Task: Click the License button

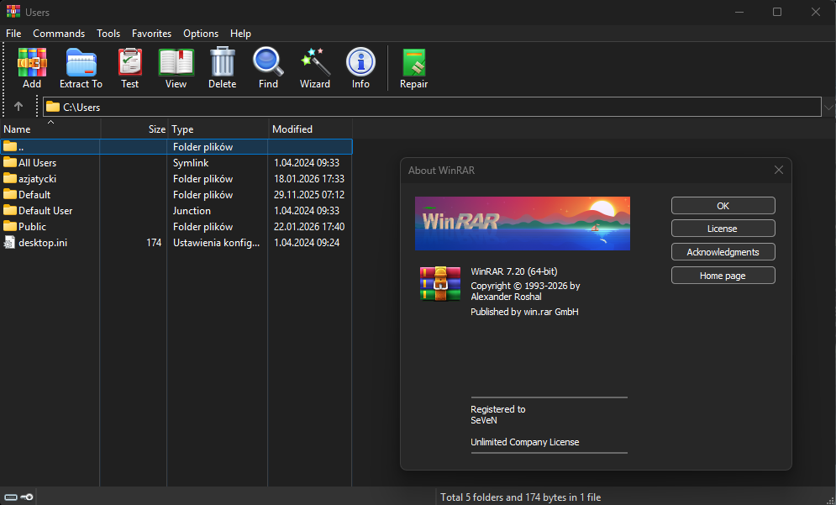Action: pos(723,229)
